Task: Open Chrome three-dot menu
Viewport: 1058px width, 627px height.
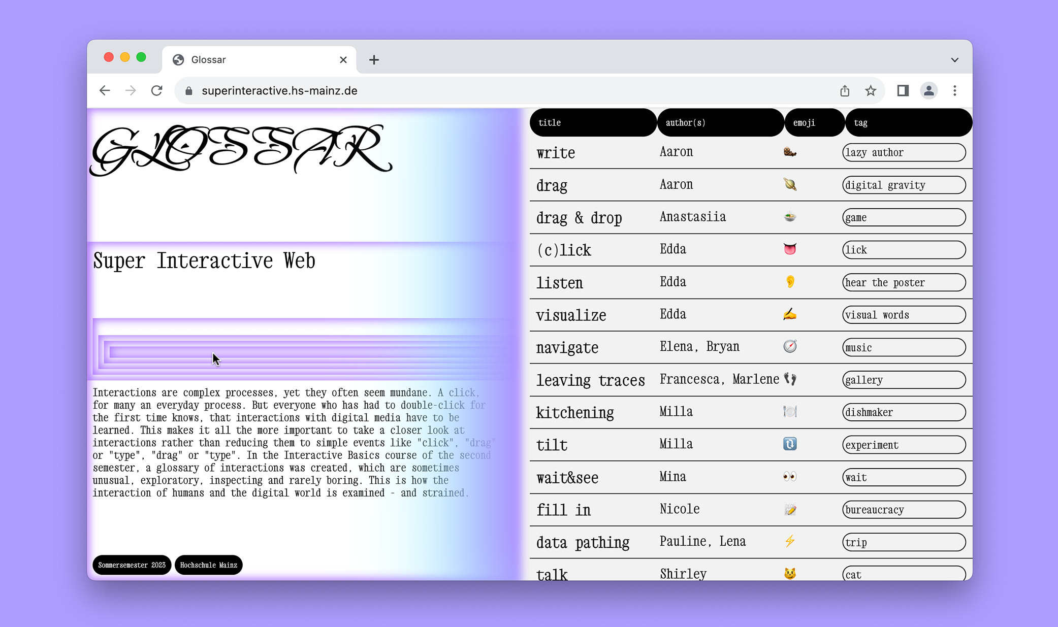Action: tap(955, 90)
